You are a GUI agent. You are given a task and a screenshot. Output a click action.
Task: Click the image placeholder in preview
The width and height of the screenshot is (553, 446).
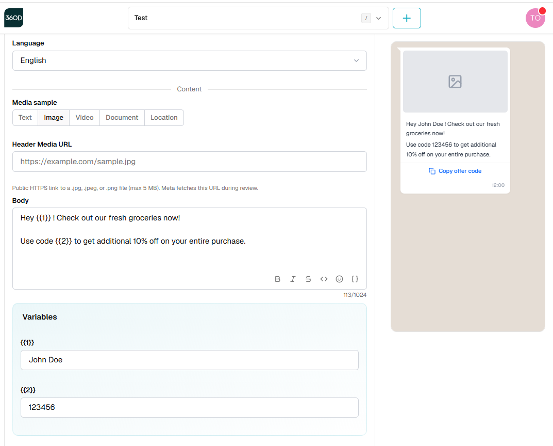click(455, 82)
